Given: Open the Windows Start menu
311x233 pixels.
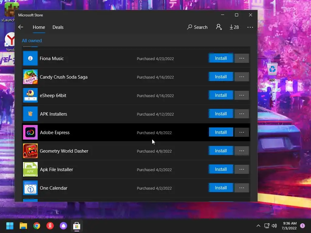Looking at the screenshot, I should [x=10, y=226].
